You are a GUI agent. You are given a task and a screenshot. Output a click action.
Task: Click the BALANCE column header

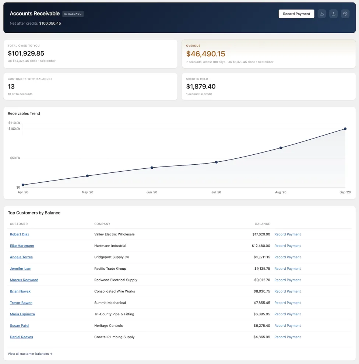click(263, 224)
